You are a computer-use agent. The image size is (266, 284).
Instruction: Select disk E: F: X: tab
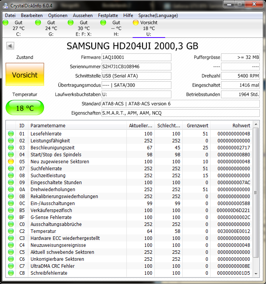83,28
